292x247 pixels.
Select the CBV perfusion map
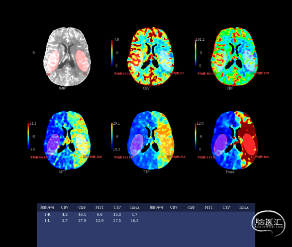point(151,56)
